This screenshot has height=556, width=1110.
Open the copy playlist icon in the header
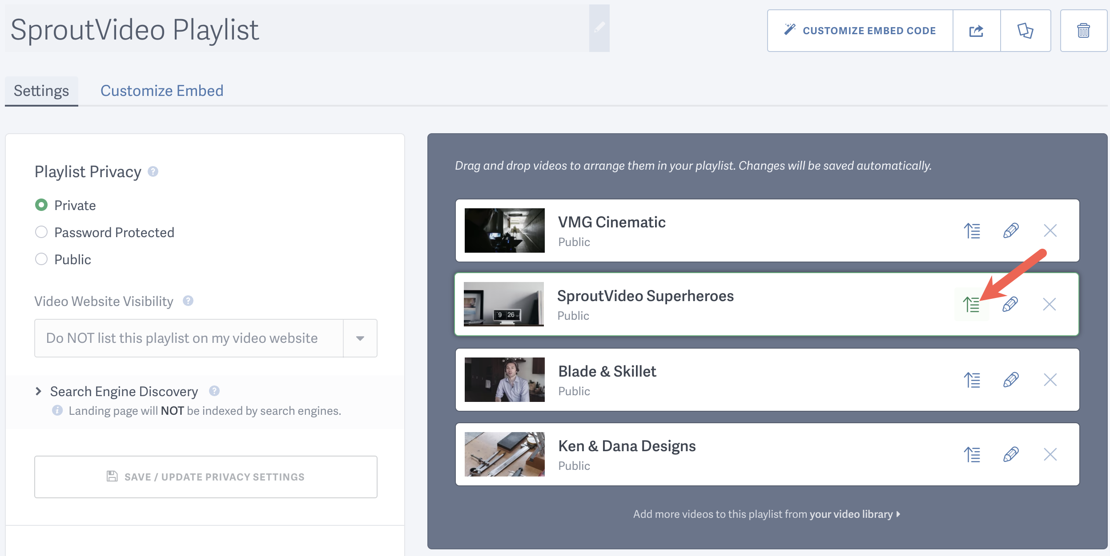coord(1026,30)
